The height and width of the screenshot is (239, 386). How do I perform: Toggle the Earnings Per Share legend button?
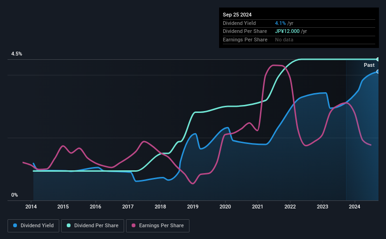158,226
